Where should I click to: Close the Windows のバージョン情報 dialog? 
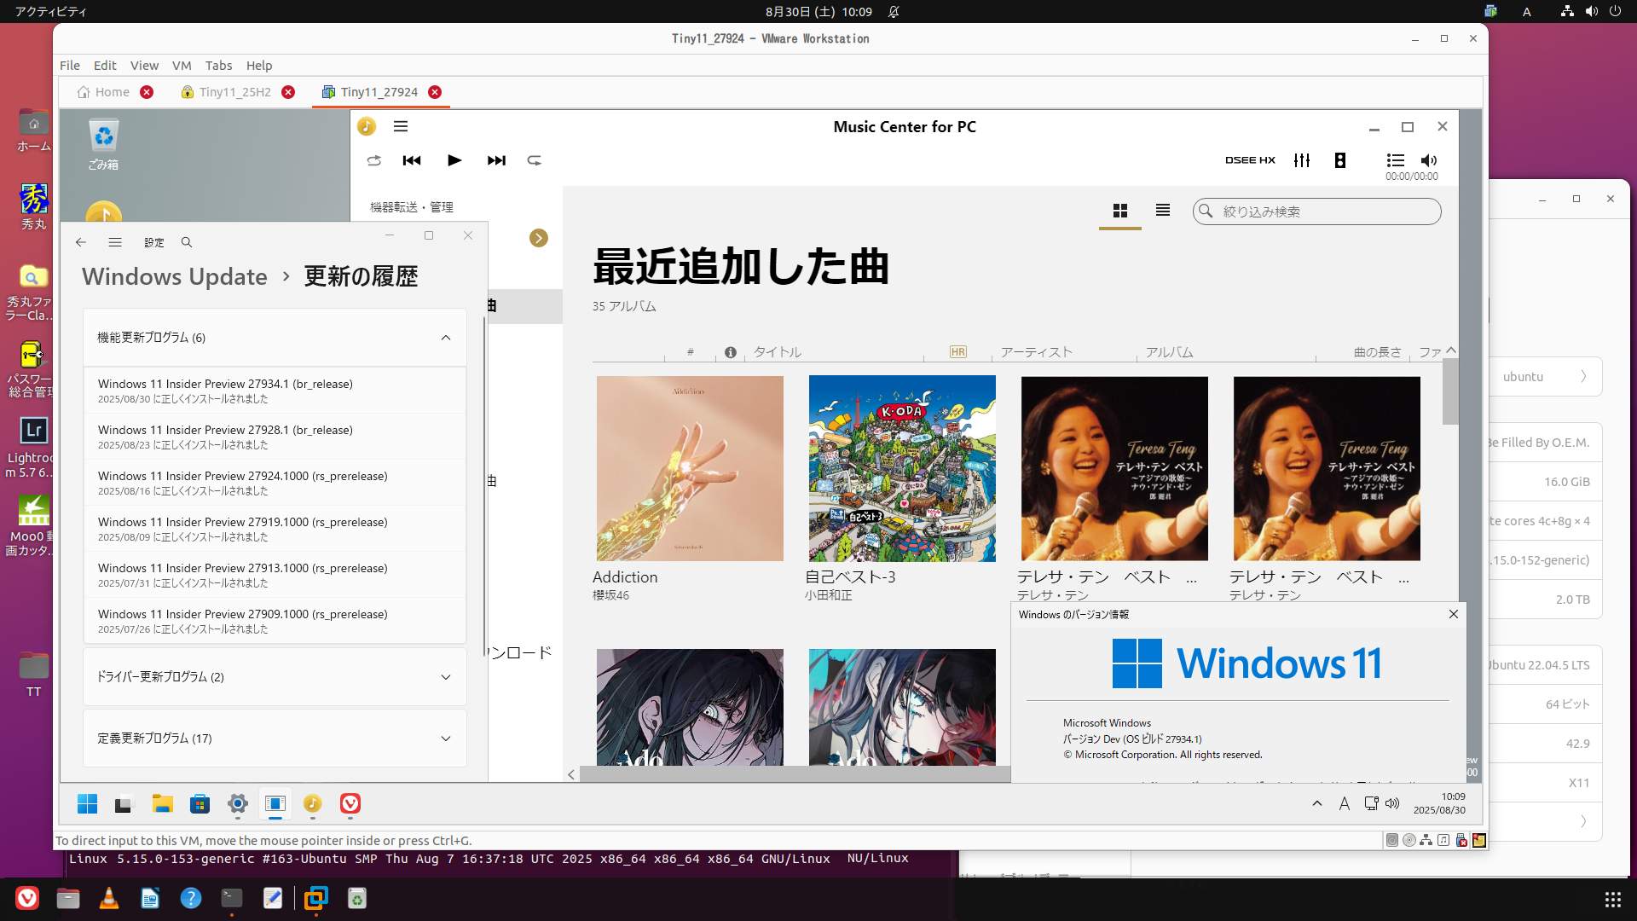[1454, 614]
